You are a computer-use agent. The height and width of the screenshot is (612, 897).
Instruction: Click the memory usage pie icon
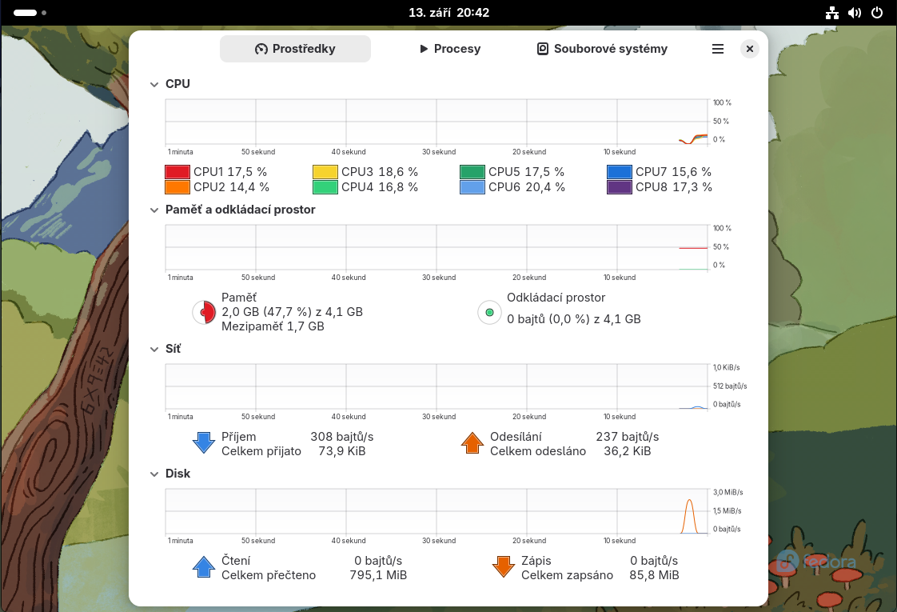204,313
